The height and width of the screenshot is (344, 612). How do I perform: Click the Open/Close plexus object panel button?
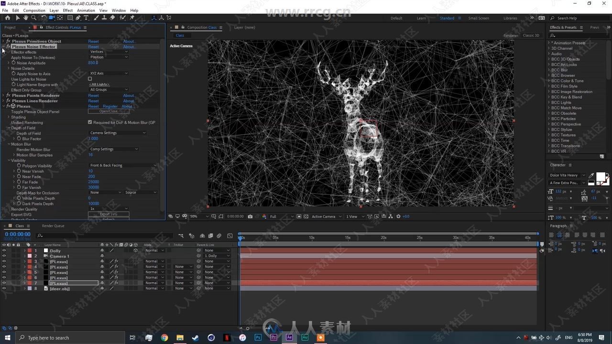tap(109, 111)
